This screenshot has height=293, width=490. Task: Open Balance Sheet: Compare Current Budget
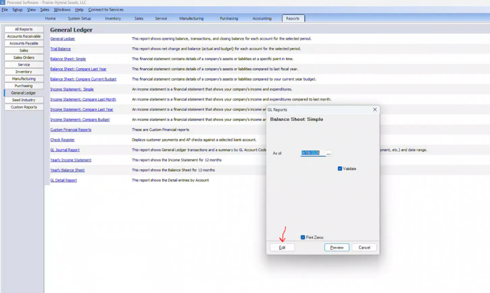[83, 79]
